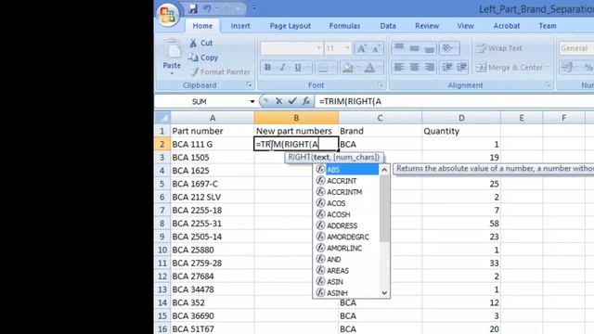Open text orientation options
The width and height of the screenshot is (594, 334).
coord(449,48)
